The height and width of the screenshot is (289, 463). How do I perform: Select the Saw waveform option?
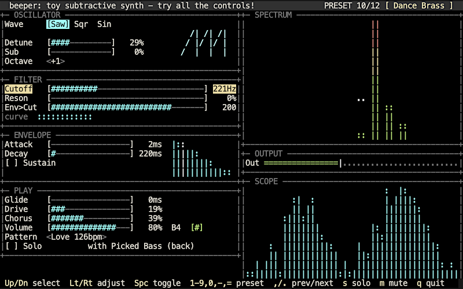point(58,24)
